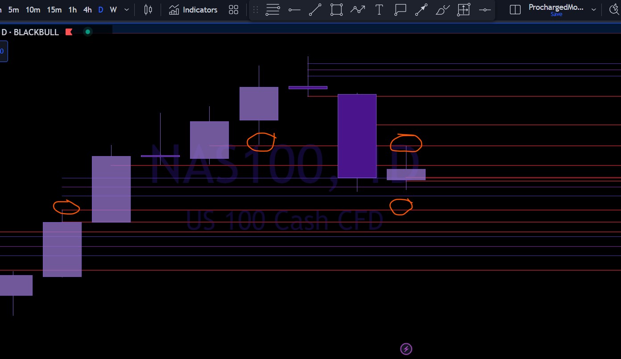
Task: Select the arrow drawing tool
Action: [421, 10]
